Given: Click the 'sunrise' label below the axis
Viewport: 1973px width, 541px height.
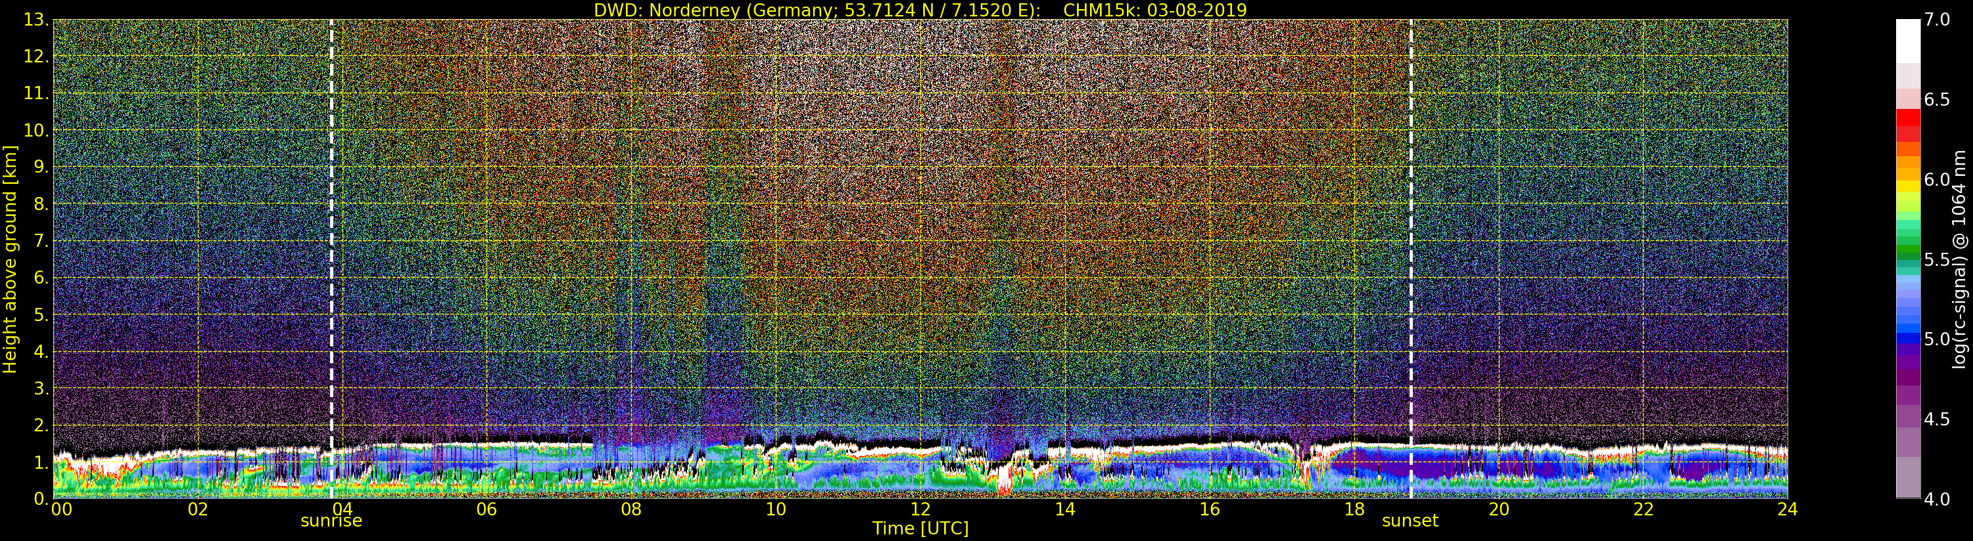Looking at the screenshot, I should pyautogui.click(x=331, y=521).
